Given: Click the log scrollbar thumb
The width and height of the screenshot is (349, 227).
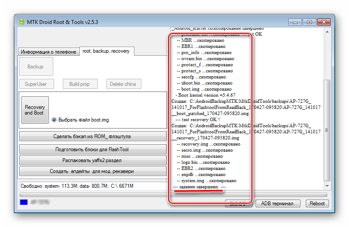Looking at the screenshot, I should pyautogui.click(x=327, y=130).
